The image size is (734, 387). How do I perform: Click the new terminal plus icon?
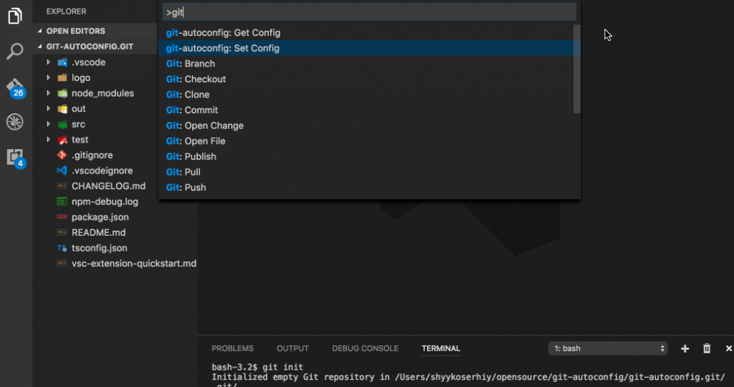685,348
